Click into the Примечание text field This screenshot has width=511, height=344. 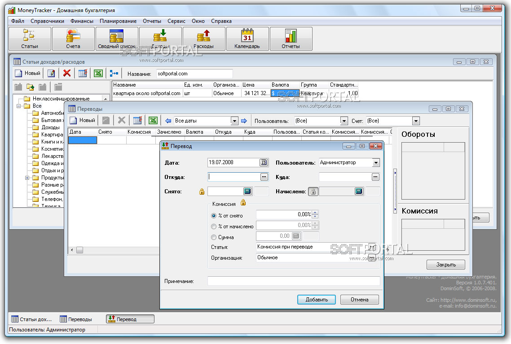point(293,281)
